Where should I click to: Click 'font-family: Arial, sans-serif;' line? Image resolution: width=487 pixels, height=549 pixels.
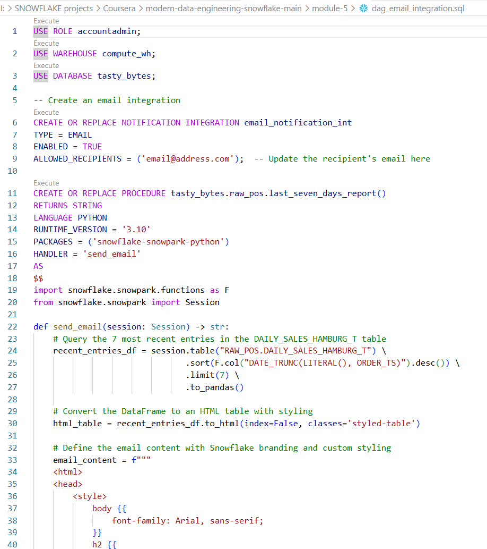[187, 521]
